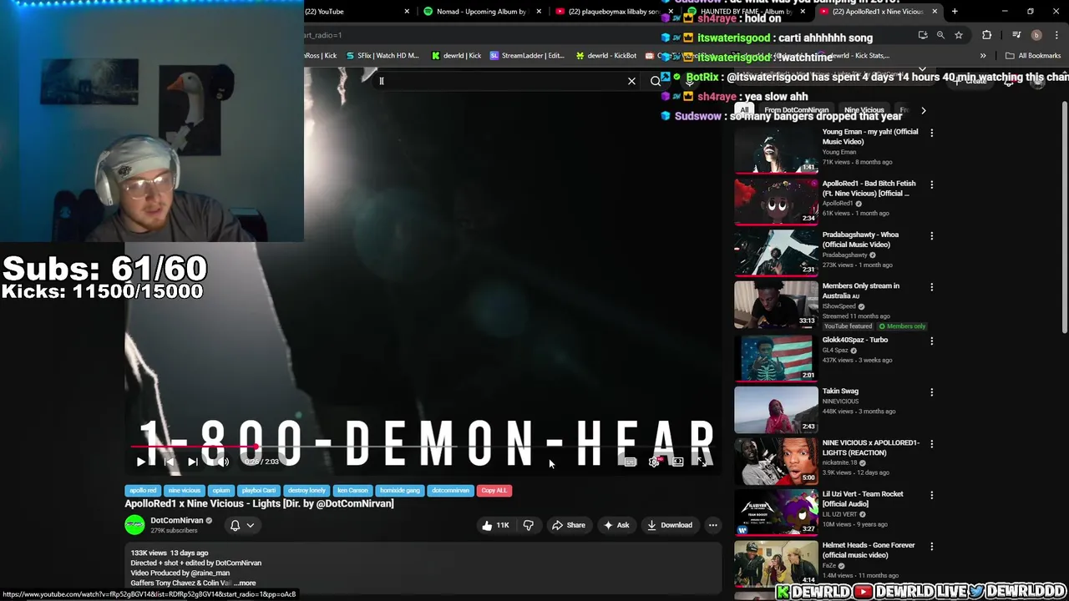
Task: Clear the YouTube search box with X
Action: [x=631, y=81]
